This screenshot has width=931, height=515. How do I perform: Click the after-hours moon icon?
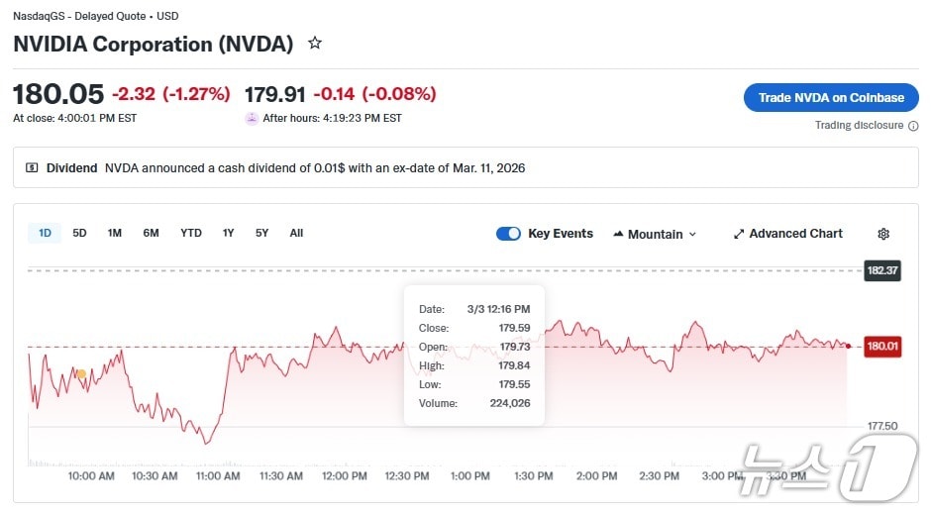click(x=252, y=118)
